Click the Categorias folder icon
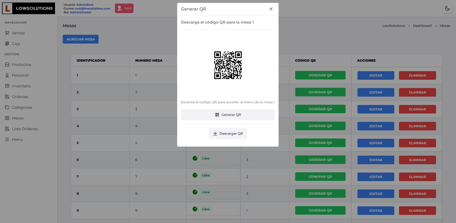Image resolution: width=456 pixels, height=223 pixels. click(7, 107)
